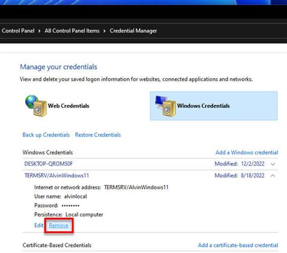Select the Windows Credentials label
287x253 pixels.
pyautogui.click(x=203, y=106)
